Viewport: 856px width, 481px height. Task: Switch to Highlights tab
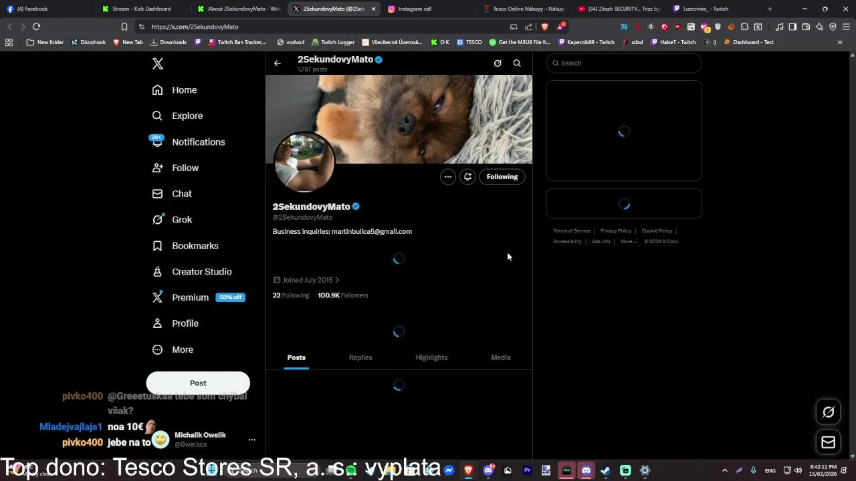click(431, 357)
